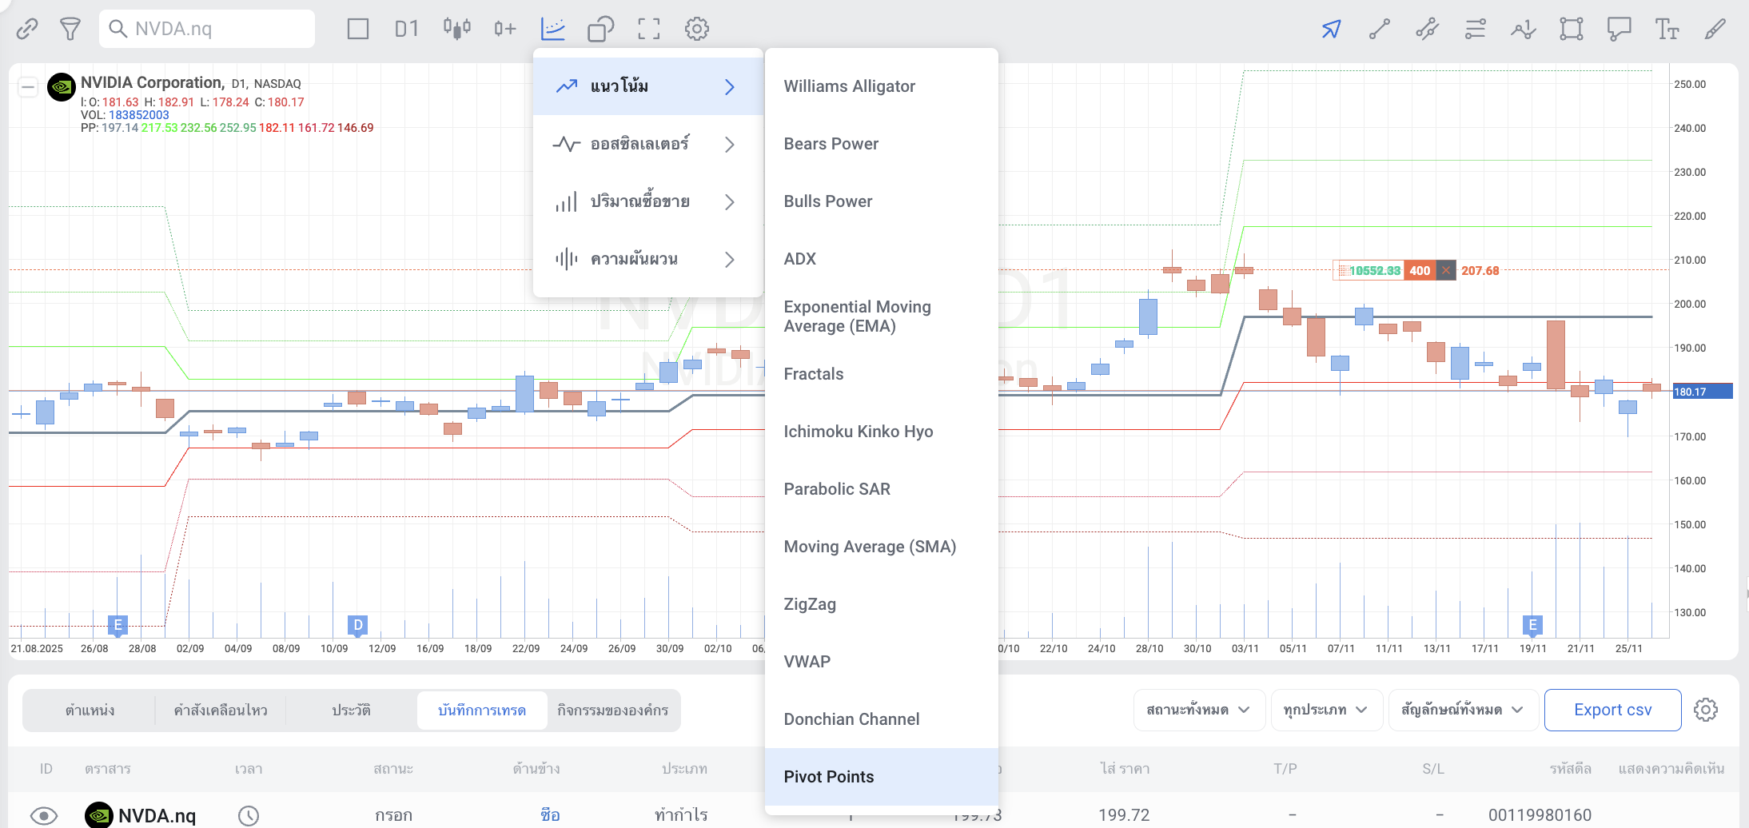
Task: Open the indicators chart icon
Action: coord(553,30)
